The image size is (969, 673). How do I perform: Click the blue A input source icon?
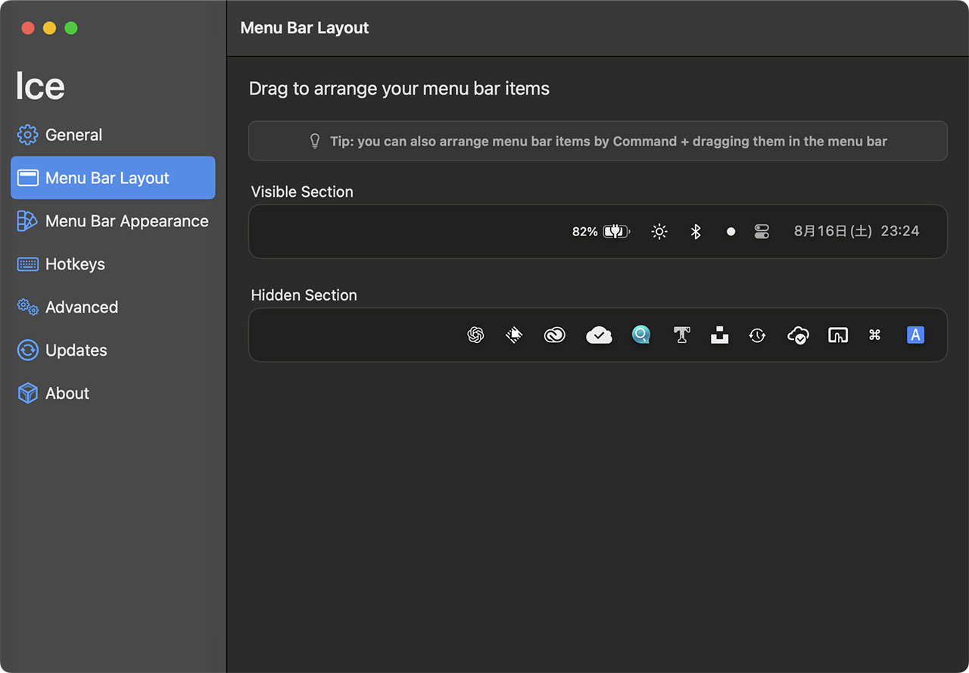pos(915,335)
